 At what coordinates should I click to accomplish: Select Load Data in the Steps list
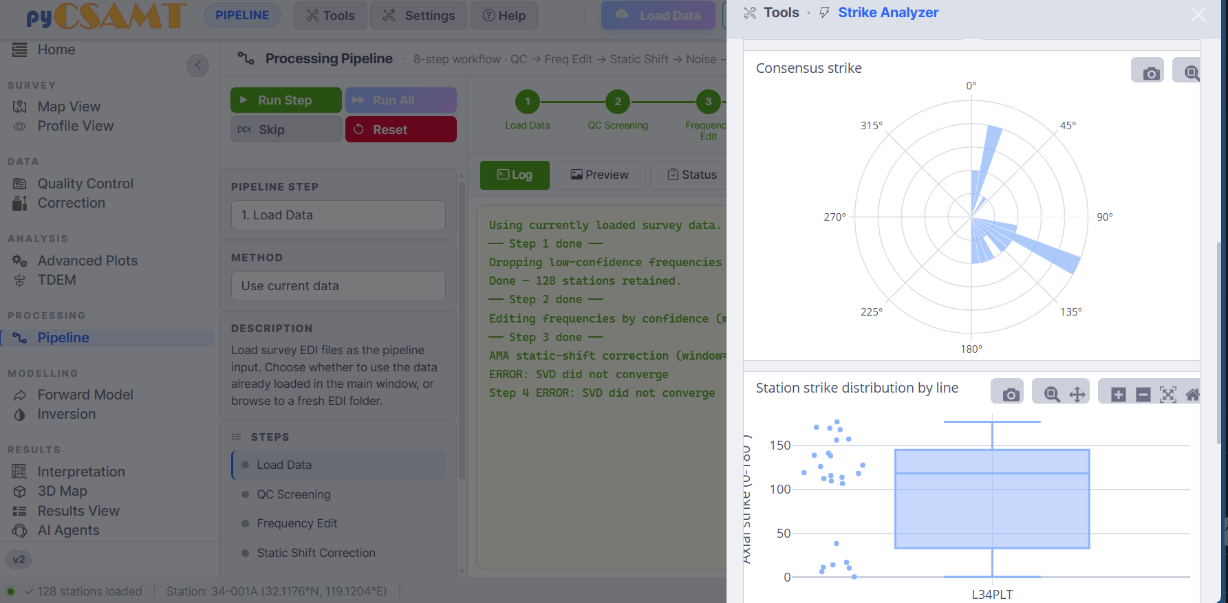click(x=338, y=465)
